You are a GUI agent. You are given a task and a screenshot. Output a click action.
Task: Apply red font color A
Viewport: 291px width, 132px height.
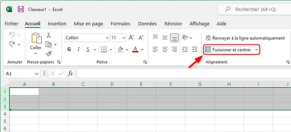click(x=135, y=49)
